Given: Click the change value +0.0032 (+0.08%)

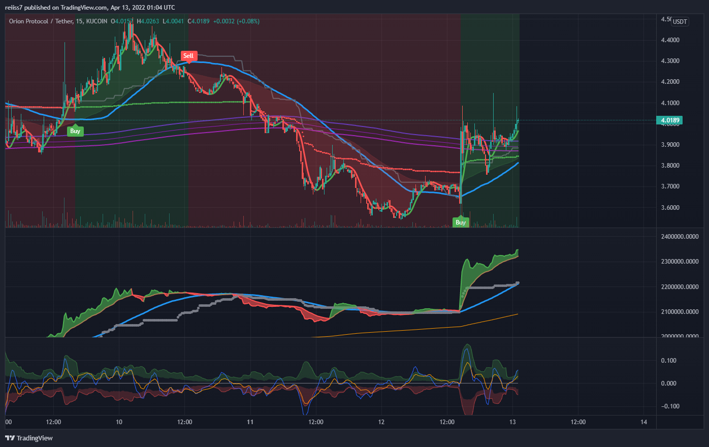Looking at the screenshot, I should coord(236,21).
